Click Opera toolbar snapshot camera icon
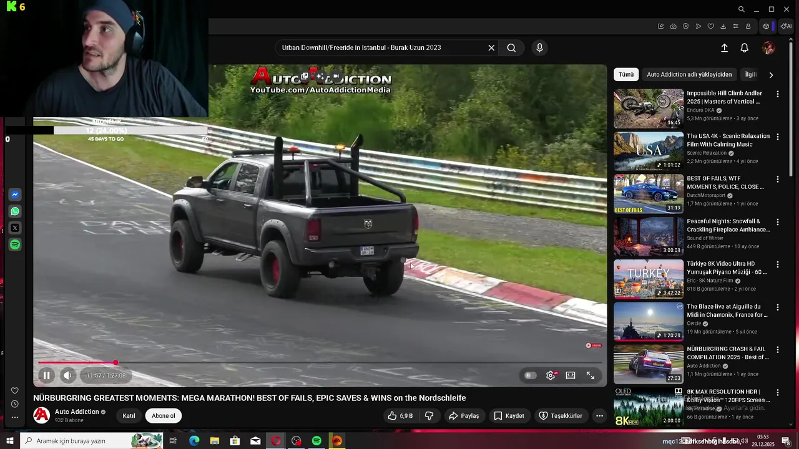Image resolution: width=799 pixels, height=449 pixels. coord(673,26)
